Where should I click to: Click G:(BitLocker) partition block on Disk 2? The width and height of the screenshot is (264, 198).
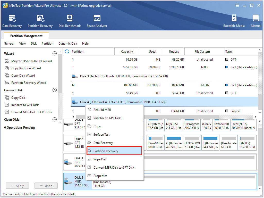pos(174,143)
